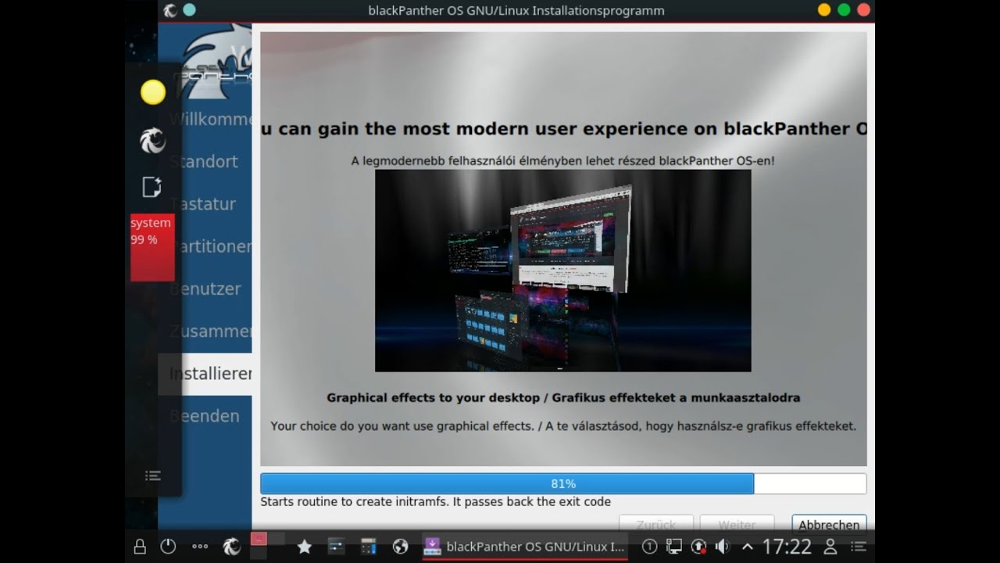Image resolution: width=1000 pixels, height=563 pixels.
Task: Open the volume speaker tray icon
Action: pyautogui.click(x=723, y=547)
